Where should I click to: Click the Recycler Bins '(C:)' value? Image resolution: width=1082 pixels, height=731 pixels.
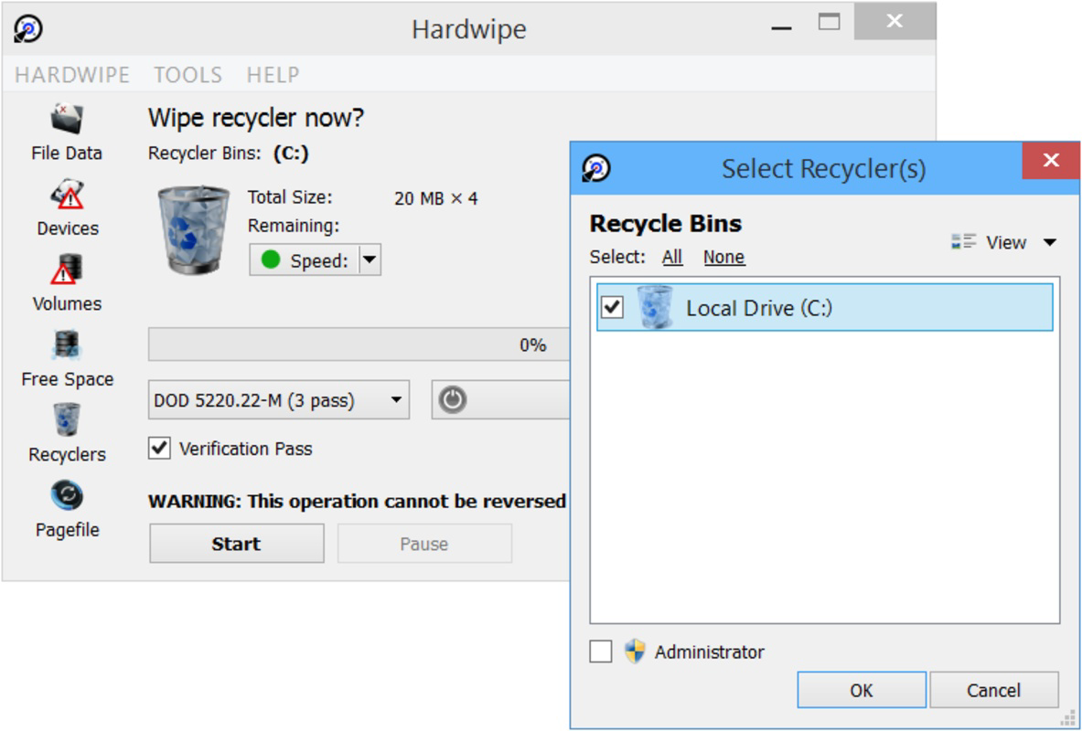pyautogui.click(x=291, y=154)
